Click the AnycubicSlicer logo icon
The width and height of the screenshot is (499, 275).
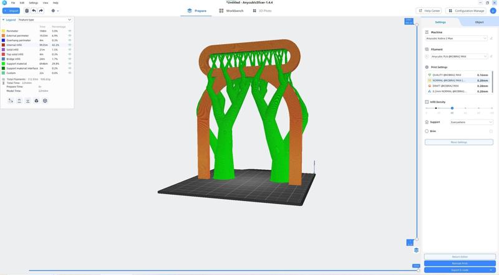click(x=4, y=2)
